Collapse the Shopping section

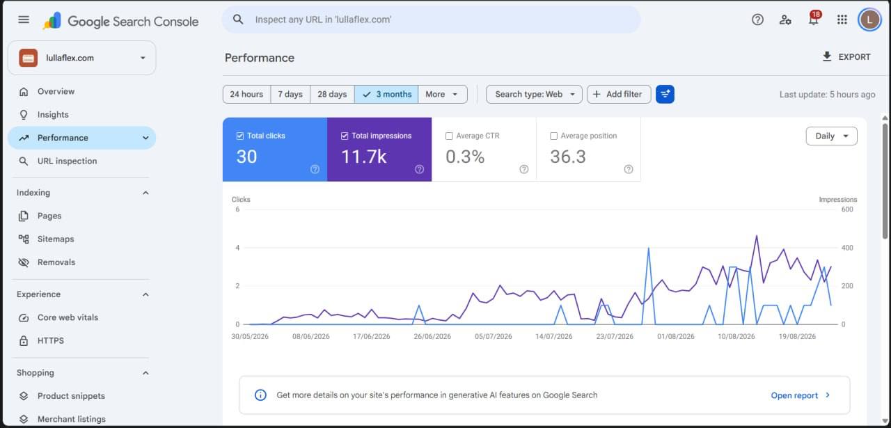coord(145,373)
